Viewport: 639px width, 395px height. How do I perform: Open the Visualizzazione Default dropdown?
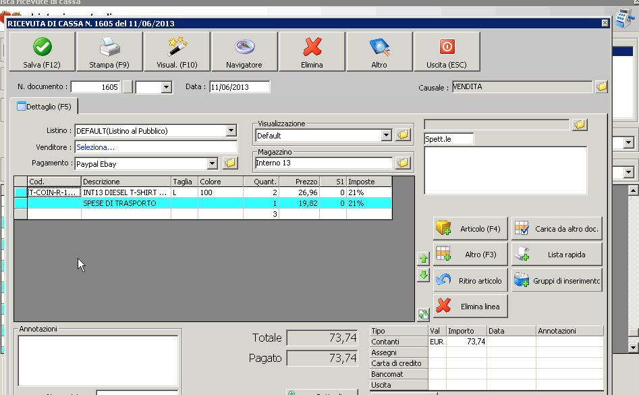tap(387, 135)
